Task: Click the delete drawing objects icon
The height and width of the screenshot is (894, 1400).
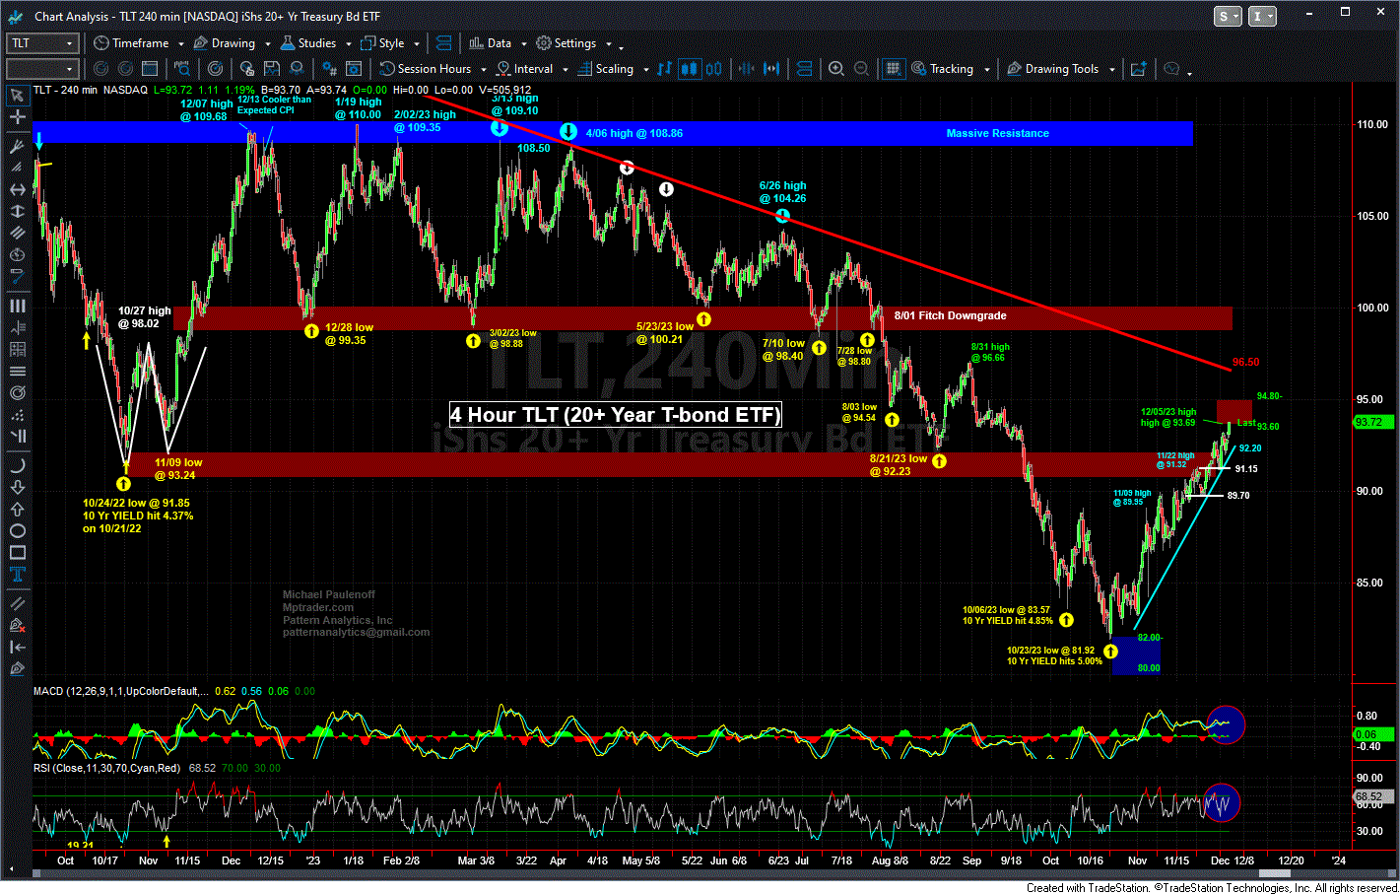Action: coord(17,625)
